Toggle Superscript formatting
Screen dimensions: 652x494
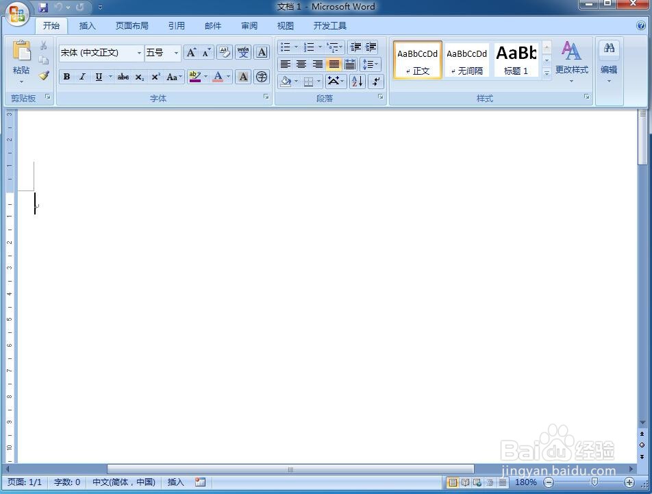coord(155,77)
